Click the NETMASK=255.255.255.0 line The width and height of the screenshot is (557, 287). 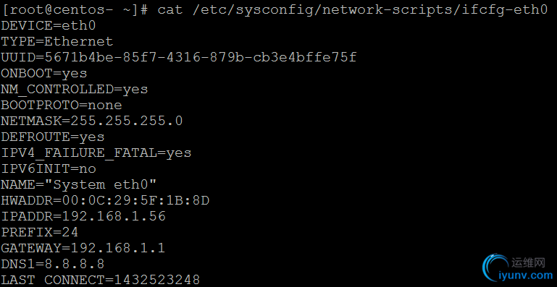pyautogui.click(x=92, y=121)
